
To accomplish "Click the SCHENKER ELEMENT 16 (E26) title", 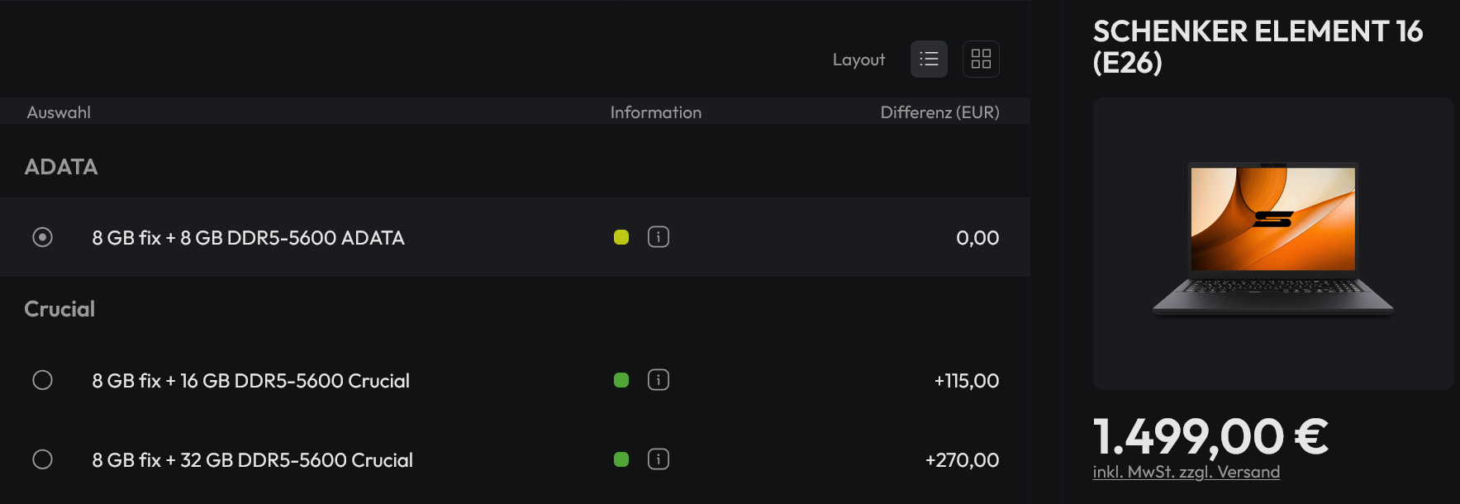I will (x=1258, y=46).
